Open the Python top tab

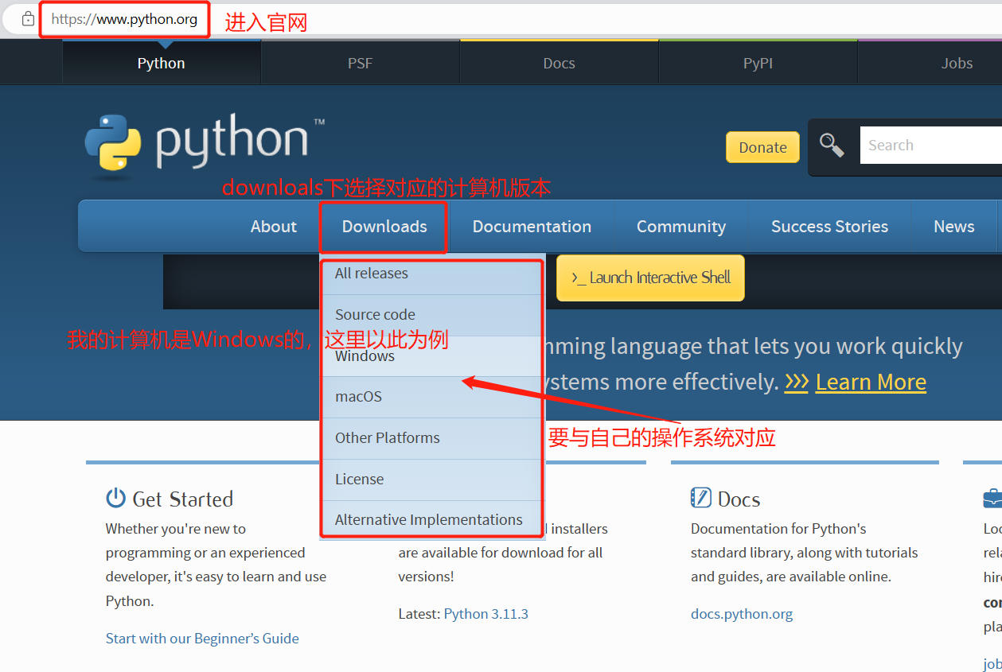(162, 63)
